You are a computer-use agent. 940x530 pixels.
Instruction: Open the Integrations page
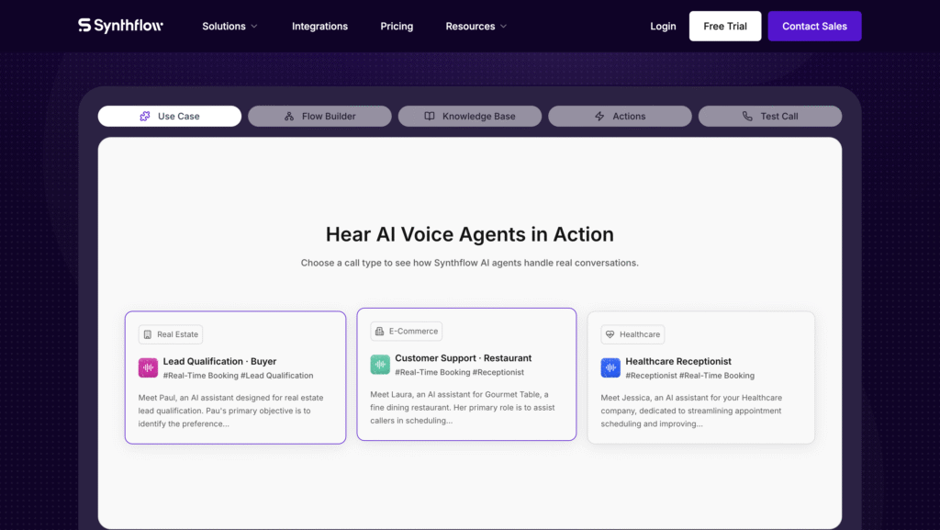click(x=319, y=27)
